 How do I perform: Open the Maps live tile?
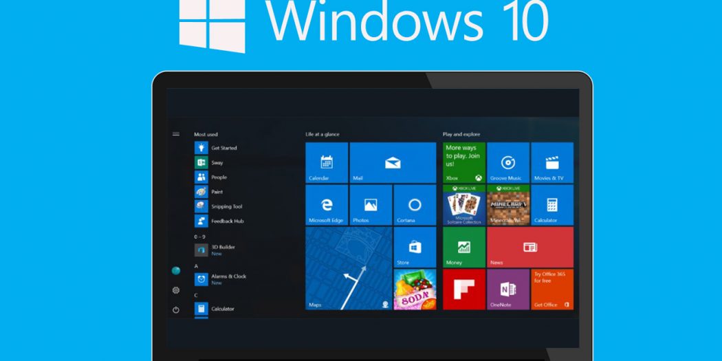click(x=349, y=268)
